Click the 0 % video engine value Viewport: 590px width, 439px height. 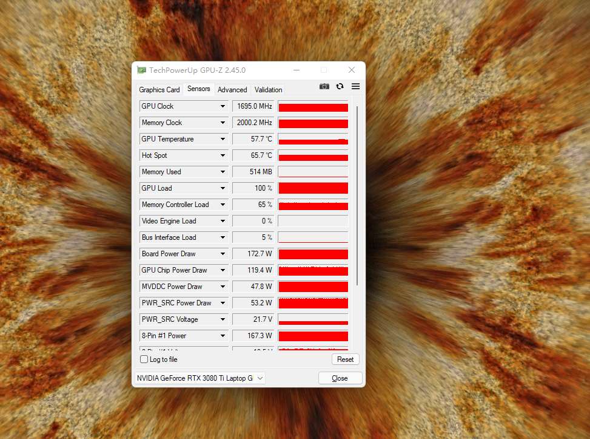click(x=253, y=221)
